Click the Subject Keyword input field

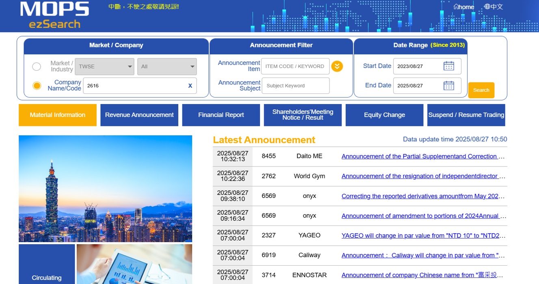tap(295, 86)
